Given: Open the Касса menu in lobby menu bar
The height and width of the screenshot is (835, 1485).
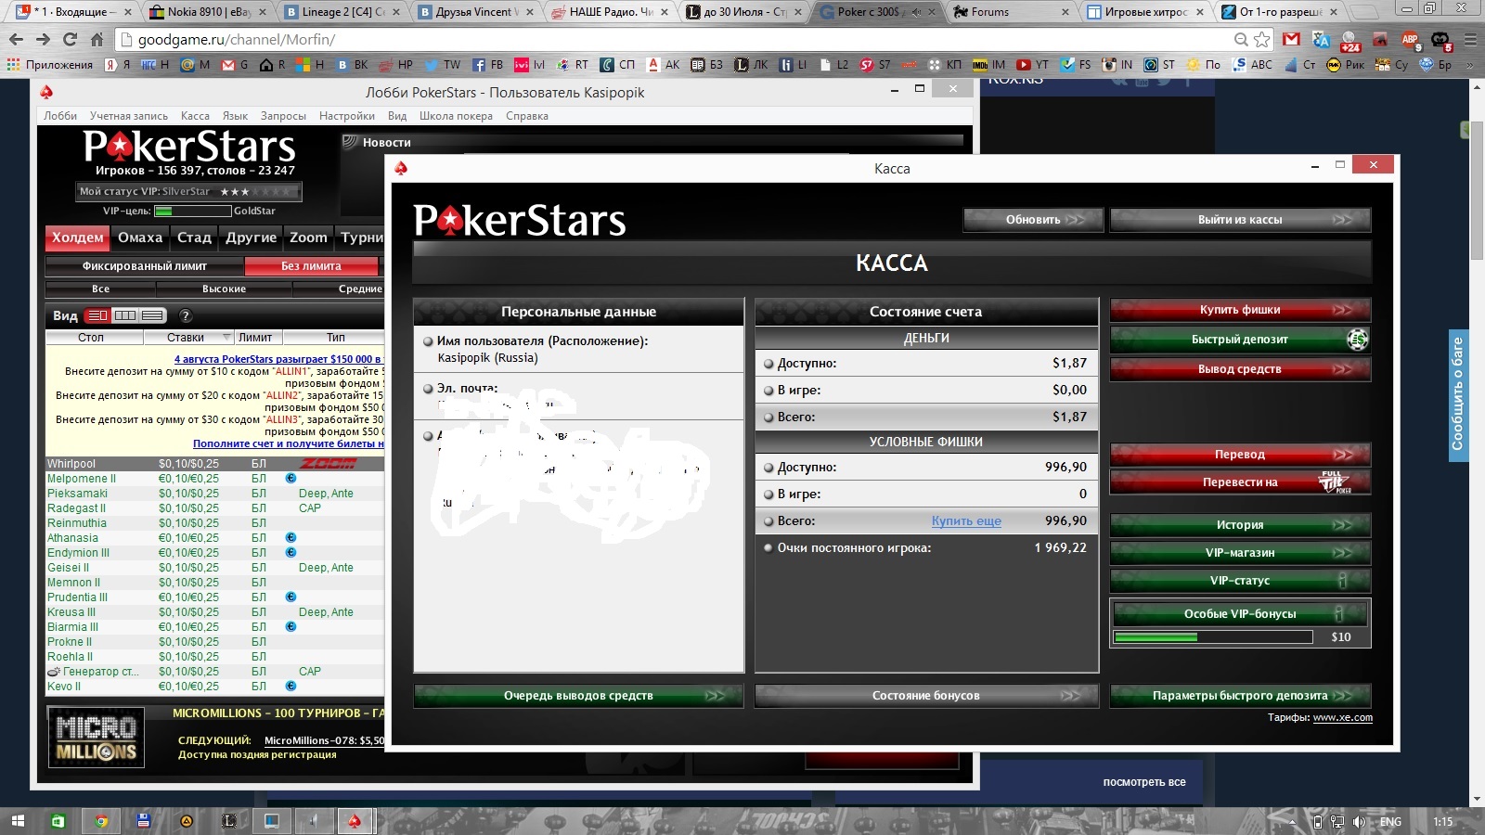Looking at the screenshot, I should coord(195,116).
